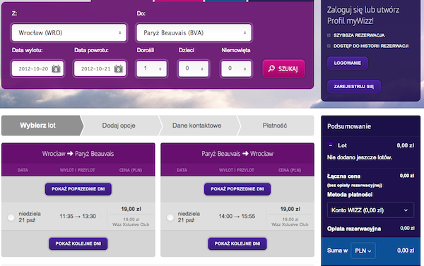Click the SZYBSZA REZERWACJA text
The height and width of the screenshot is (266, 424).
(359, 35)
